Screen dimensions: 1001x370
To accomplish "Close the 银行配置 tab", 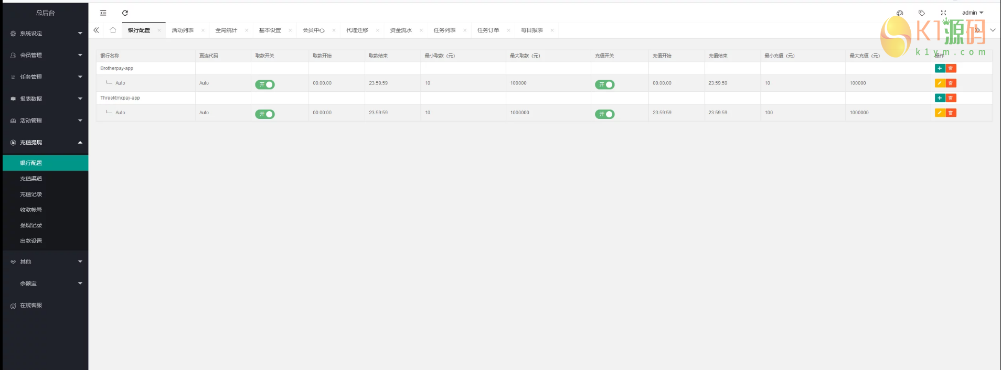I will pos(159,30).
